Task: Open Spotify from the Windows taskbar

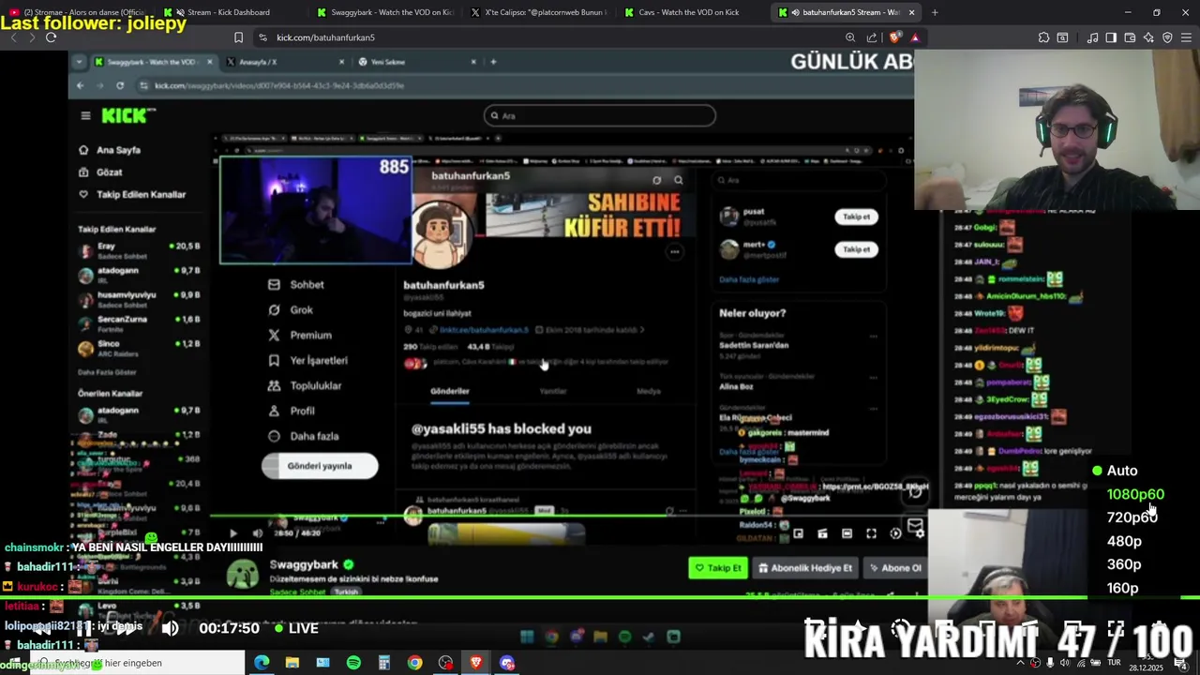Action: [x=353, y=663]
